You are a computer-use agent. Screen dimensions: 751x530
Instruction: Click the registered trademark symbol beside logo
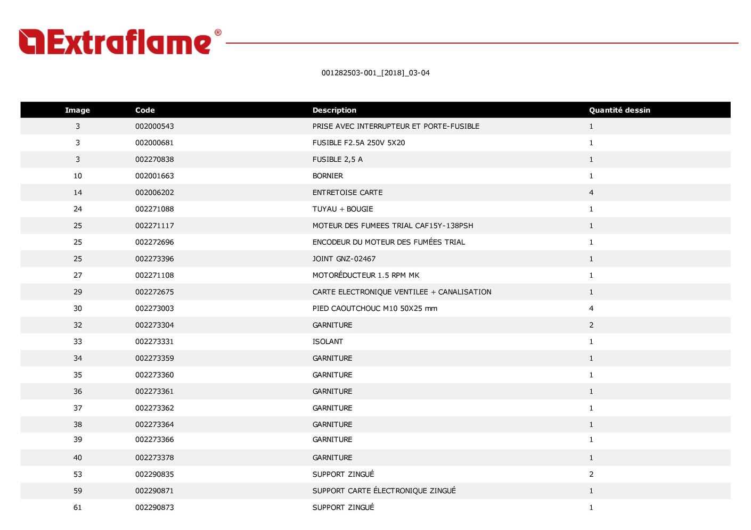217,33
